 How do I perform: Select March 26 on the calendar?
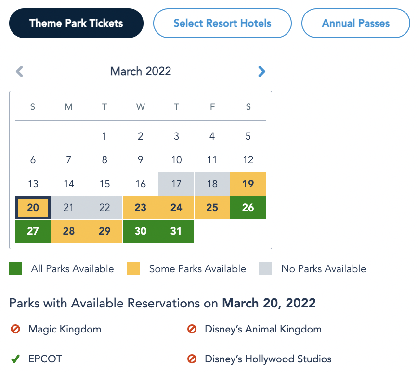[x=248, y=208]
